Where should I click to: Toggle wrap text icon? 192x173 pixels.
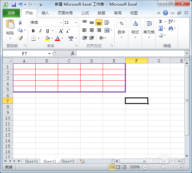click(x=107, y=22)
